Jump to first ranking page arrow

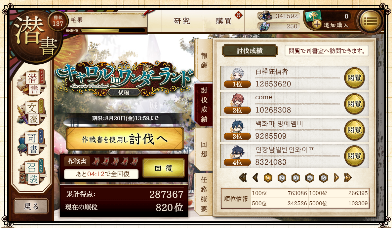coord(243,178)
